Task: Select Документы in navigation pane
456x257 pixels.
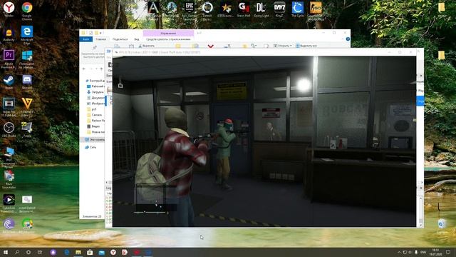Action: pos(95,98)
